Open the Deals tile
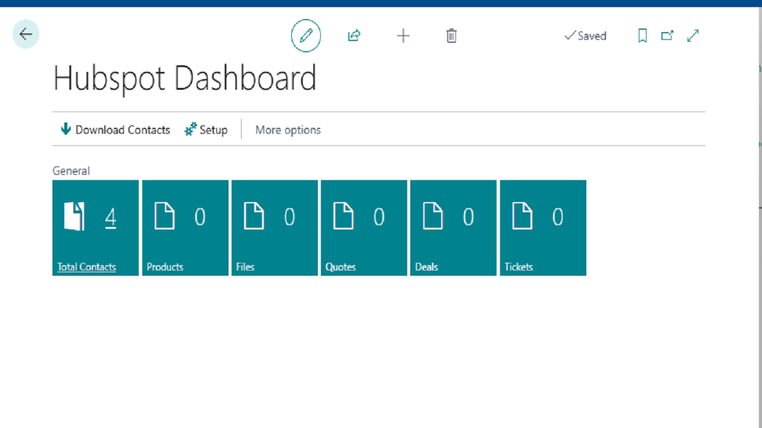 (453, 228)
